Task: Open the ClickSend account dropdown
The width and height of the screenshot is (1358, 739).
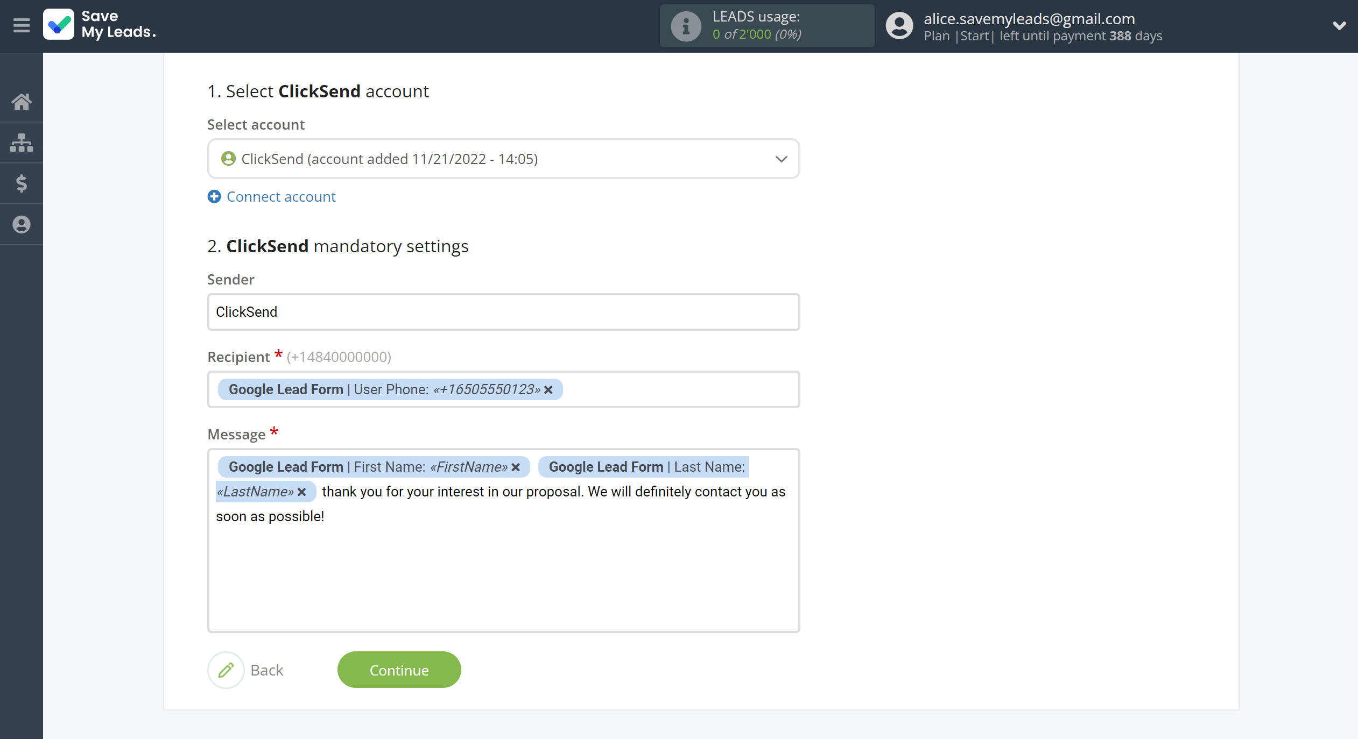Action: pos(503,159)
